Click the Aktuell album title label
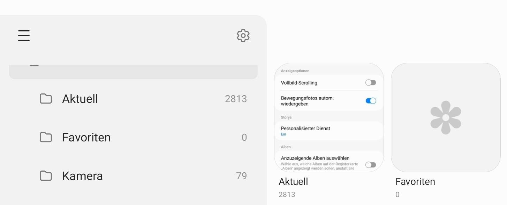Screen dimensions: 507x205 pos(293,181)
